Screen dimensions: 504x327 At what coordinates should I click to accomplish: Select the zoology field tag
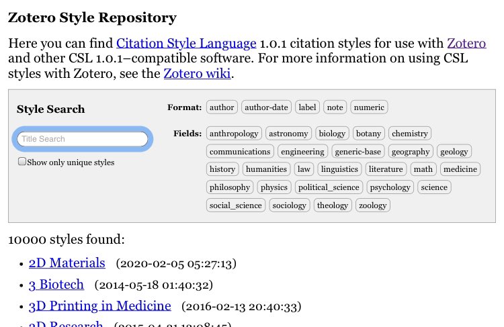pos(373,205)
